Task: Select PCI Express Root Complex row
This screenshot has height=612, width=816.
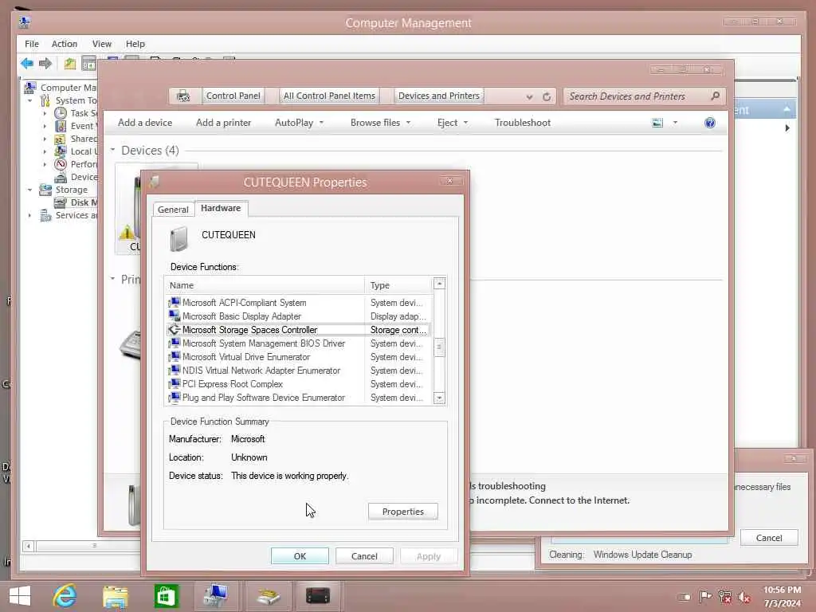Action: click(x=298, y=384)
